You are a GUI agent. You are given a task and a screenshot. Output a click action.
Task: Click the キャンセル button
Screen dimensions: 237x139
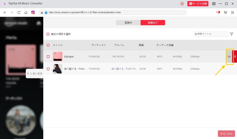click(226, 134)
